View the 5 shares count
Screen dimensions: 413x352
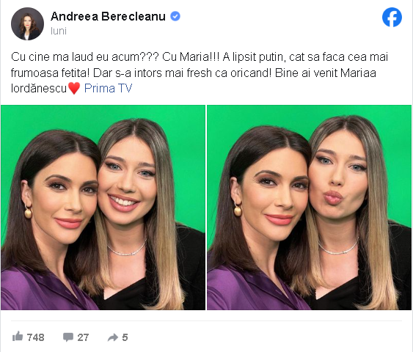pos(125,337)
